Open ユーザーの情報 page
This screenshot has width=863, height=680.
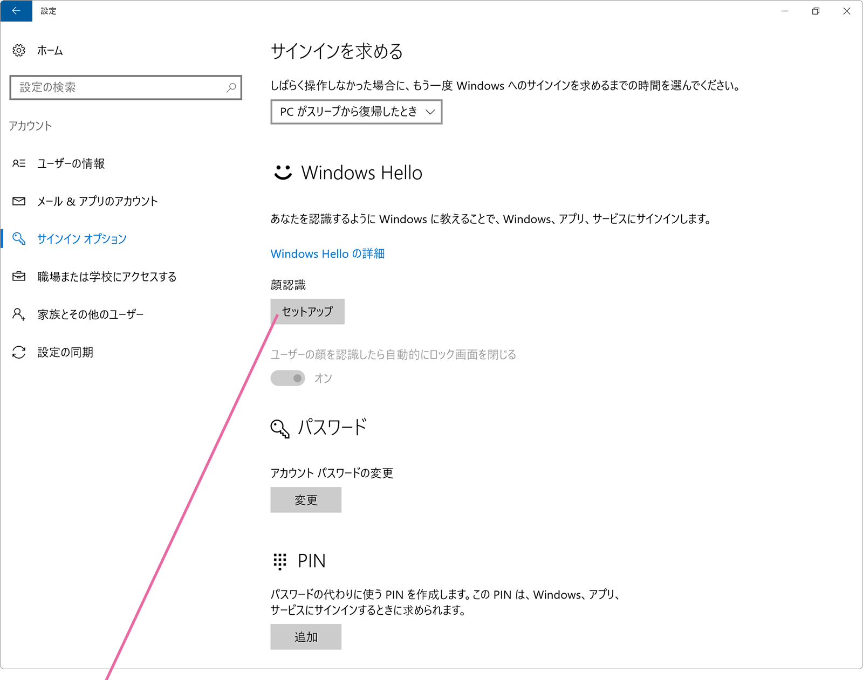pyautogui.click(x=71, y=163)
